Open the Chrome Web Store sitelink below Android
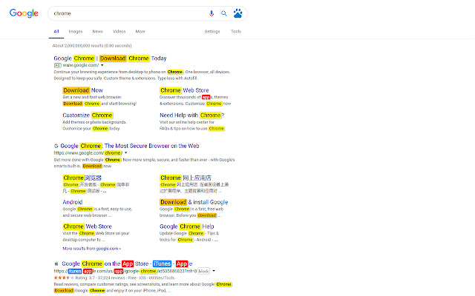The width and height of the screenshot is (475, 296). [x=88, y=226]
